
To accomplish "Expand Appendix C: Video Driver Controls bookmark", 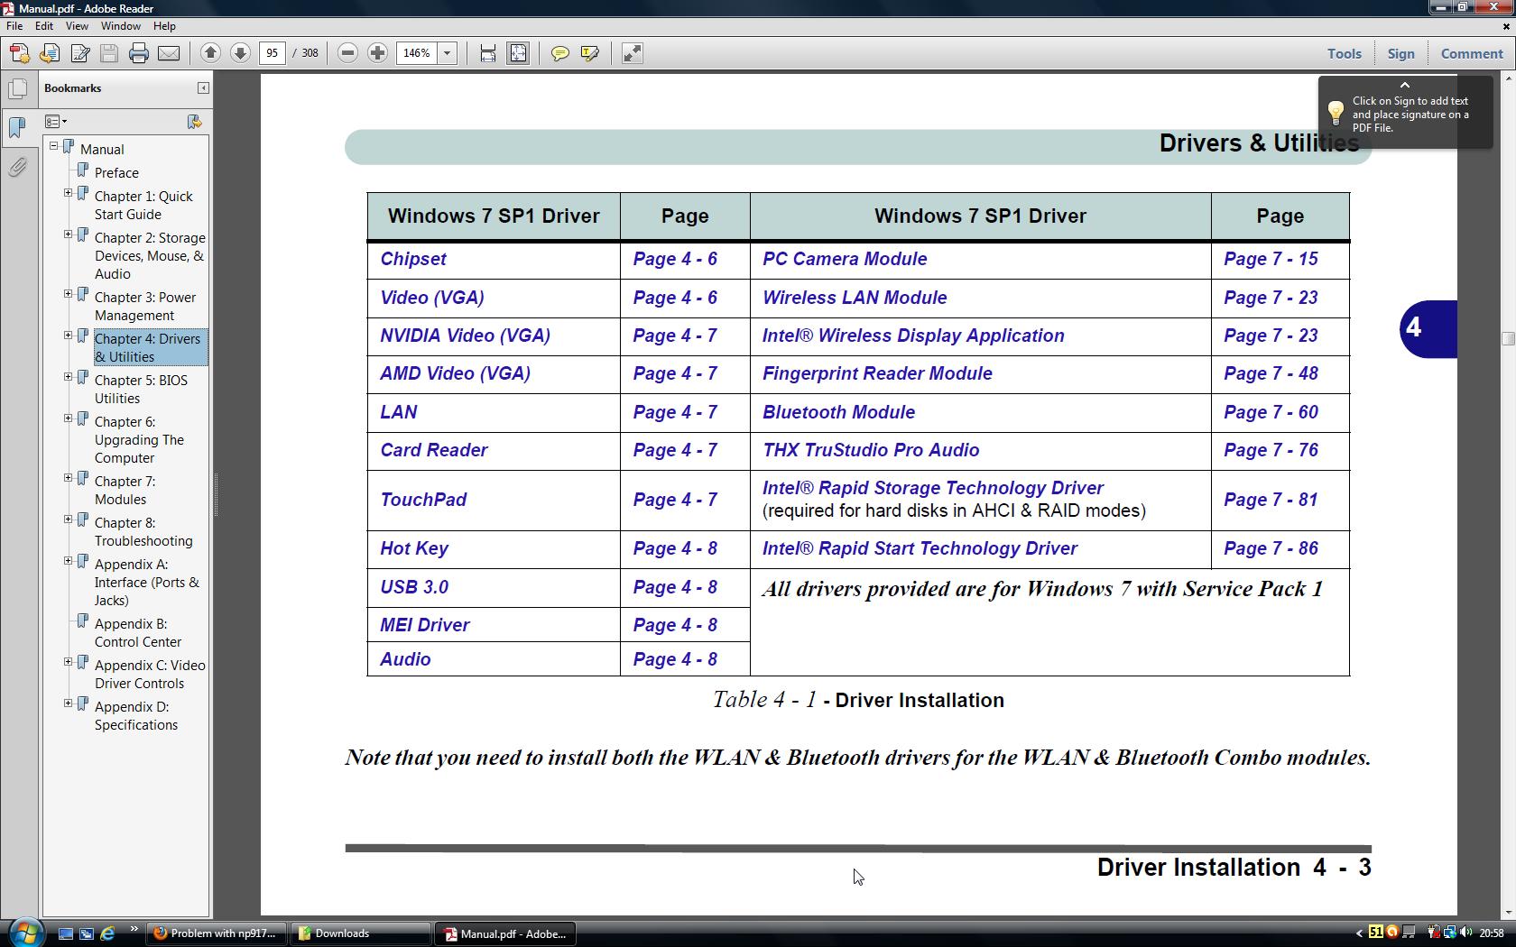I will (x=68, y=662).
